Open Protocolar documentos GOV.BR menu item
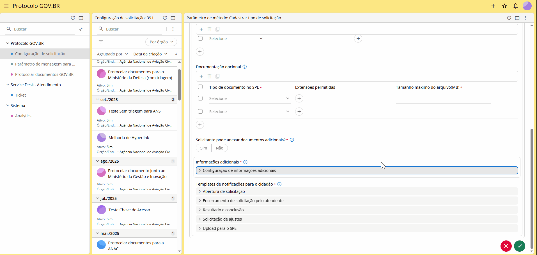Viewport: 537px width, 255px height. click(x=45, y=74)
